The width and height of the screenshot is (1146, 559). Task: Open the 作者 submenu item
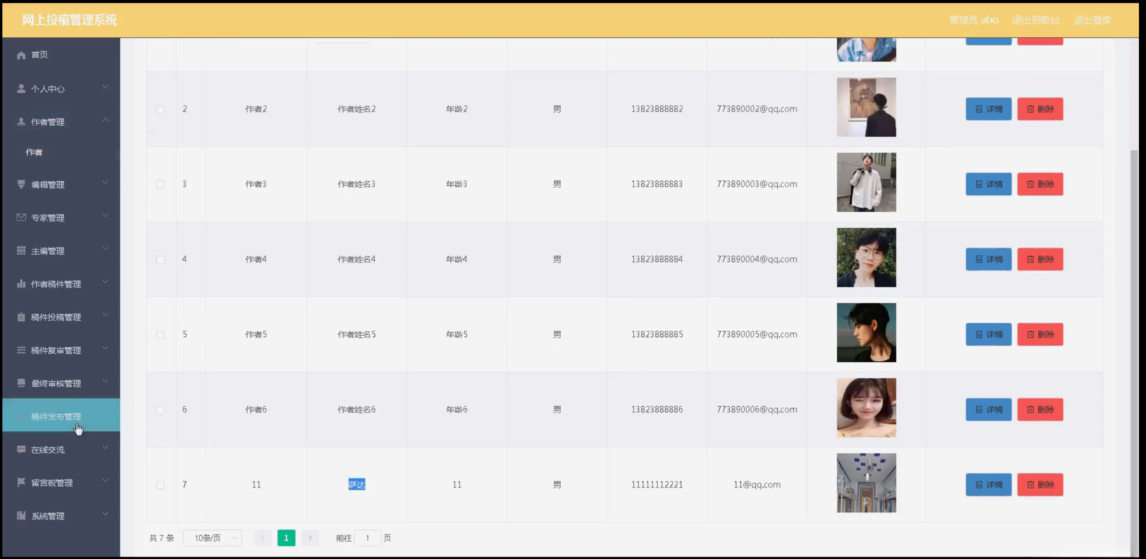(x=34, y=152)
